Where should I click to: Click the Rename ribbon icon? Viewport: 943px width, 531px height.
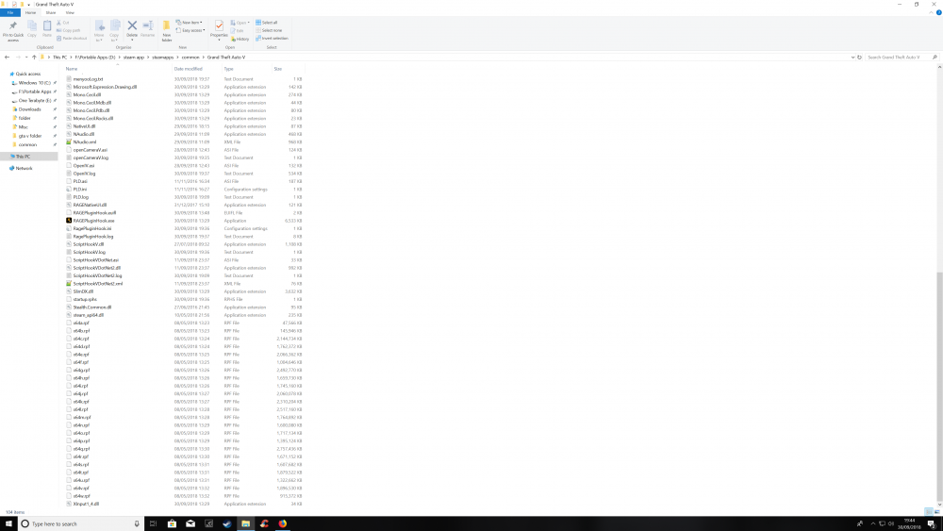147,25
